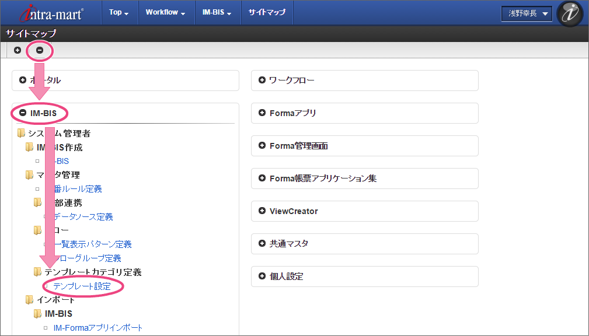Open the Top dropdown menu

[x=119, y=12]
